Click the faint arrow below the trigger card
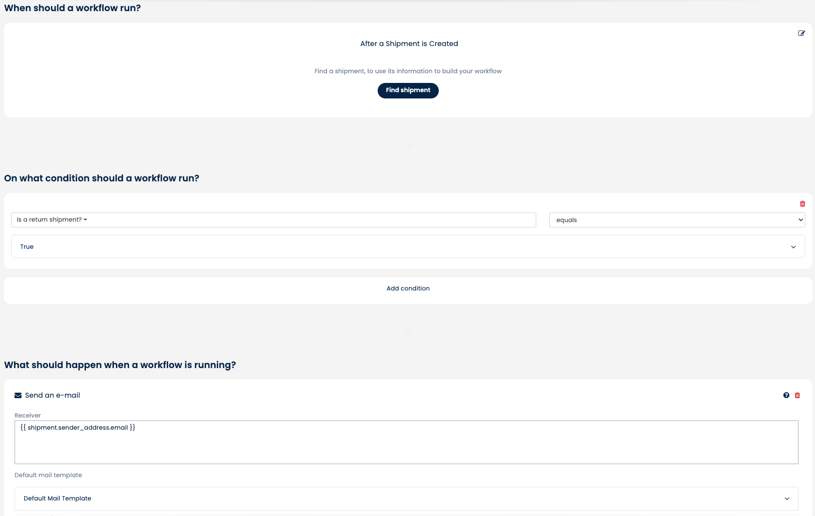This screenshot has height=516, width=815. coord(408,144)
